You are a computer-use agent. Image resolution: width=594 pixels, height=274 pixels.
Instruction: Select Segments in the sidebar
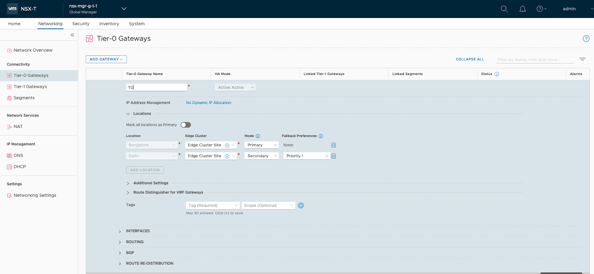24,98
